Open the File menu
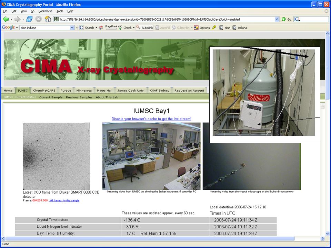Image resolution: width=331 pixels, height=248 pixels. (5, 11)
